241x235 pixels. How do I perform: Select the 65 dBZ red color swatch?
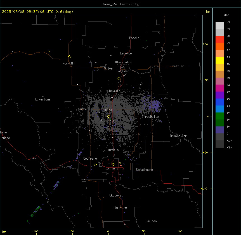[220, 39]
